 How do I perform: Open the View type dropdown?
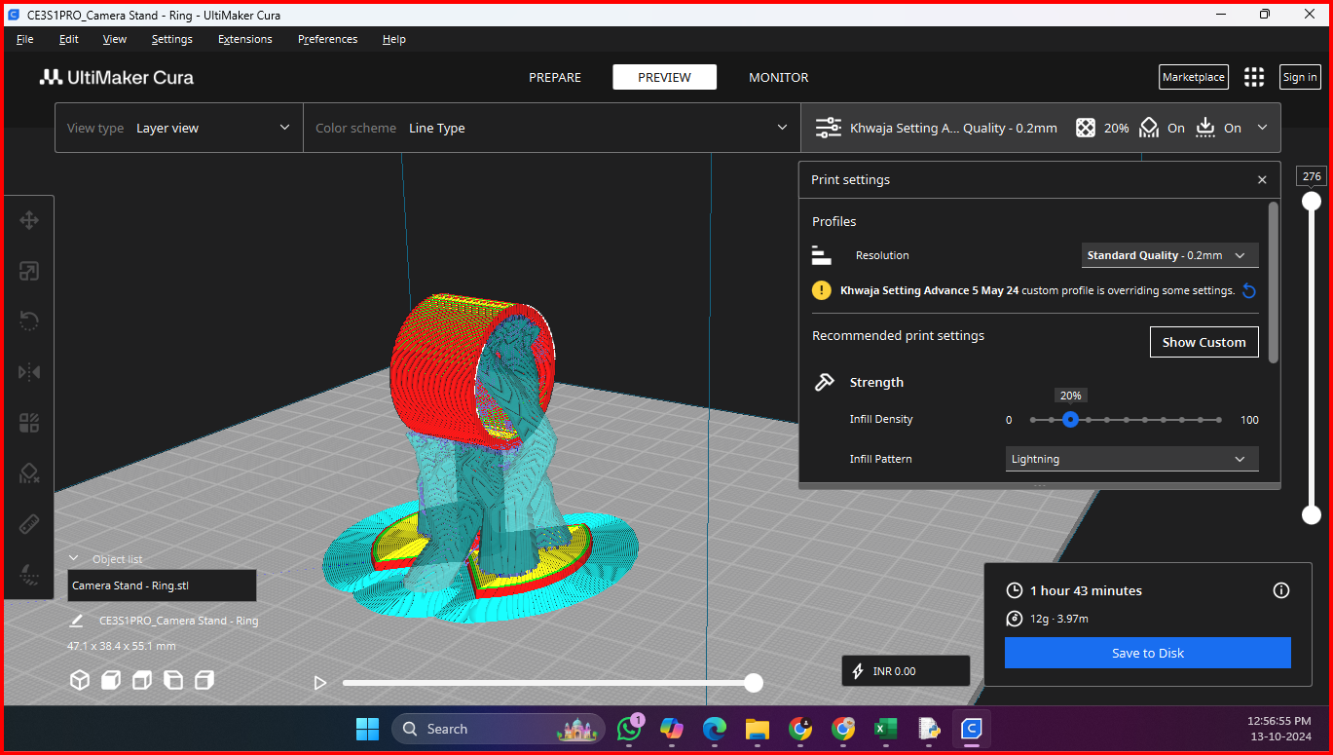179,128
